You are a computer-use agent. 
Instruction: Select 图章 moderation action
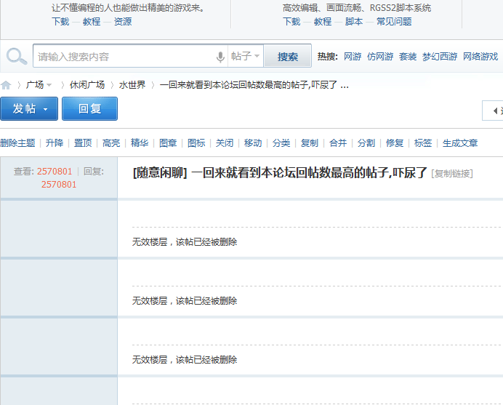tap(168, 143)
